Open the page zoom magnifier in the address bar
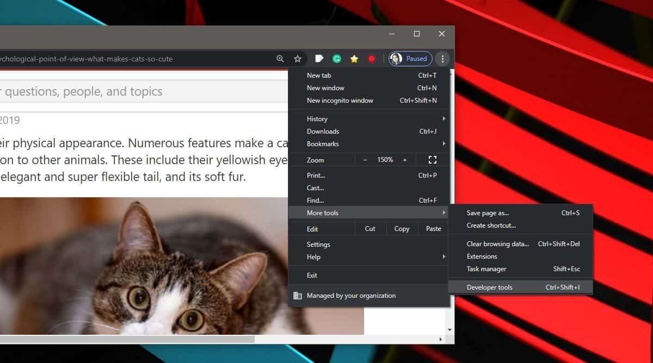Viewport: 653px width, 363px height. point(280,58)
